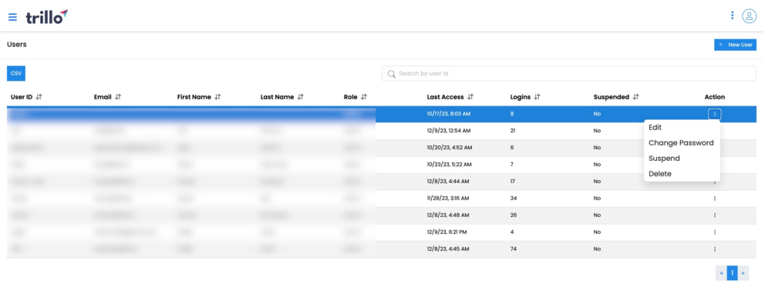Open the user profile avatar icon
The width and height of the screenshot is (765, 284).
click(749, 16)
